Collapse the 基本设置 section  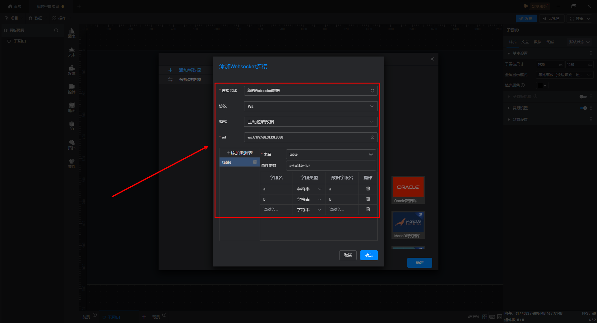click(x=509, y=53)
